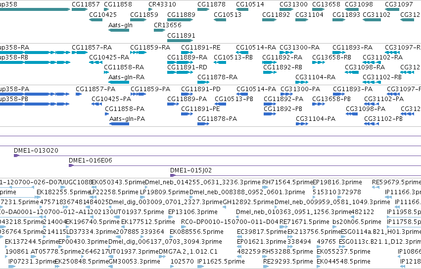
Task: Click the CG31098 gene label
Action: point(359,4)
